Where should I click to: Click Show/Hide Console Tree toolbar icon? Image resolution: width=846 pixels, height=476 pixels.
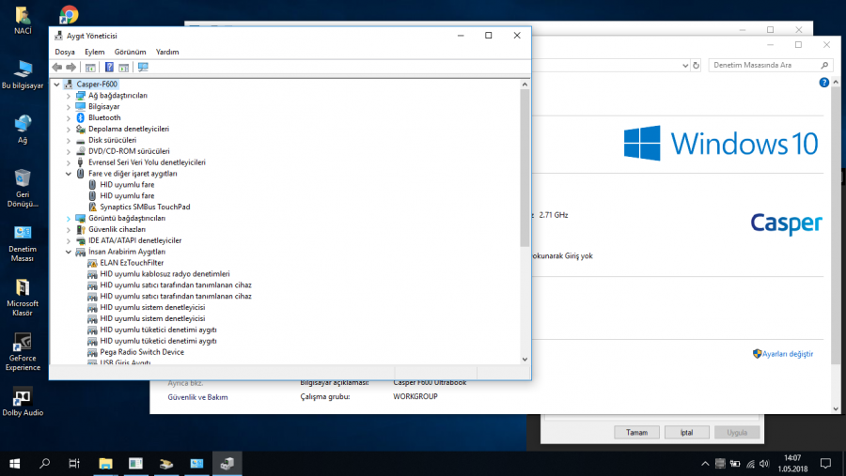90,68
